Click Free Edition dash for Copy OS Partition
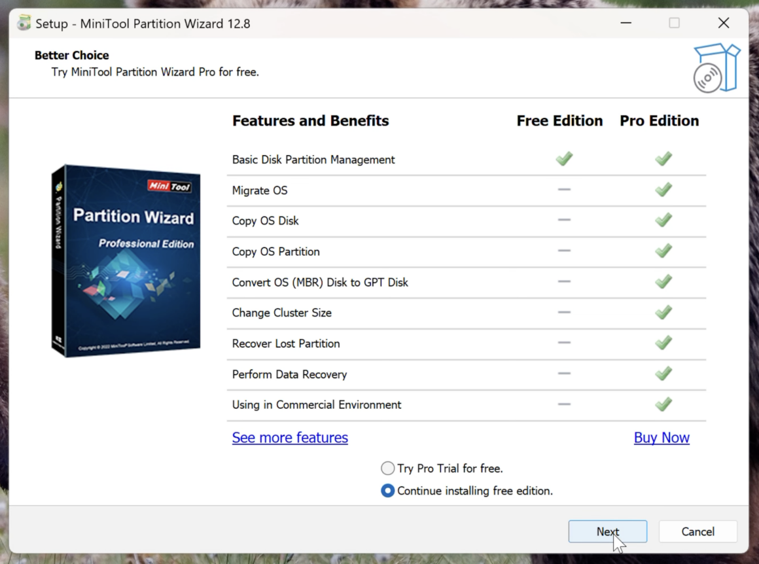This screenshot has width=759, height=564. pyautogui.click(x=565, y=251)
